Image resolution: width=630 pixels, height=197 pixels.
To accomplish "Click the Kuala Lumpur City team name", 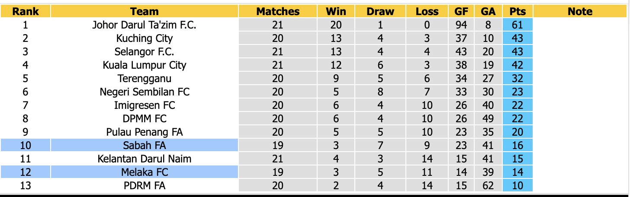I will (x=145, y=65).
